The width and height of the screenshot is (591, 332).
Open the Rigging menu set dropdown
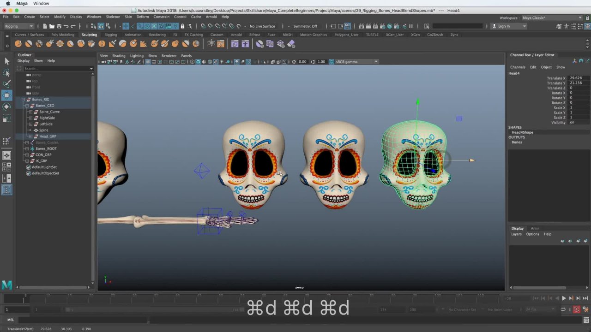click(x=18, y=26)
